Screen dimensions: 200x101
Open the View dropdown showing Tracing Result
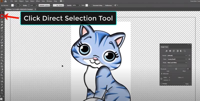coord(177,59)
